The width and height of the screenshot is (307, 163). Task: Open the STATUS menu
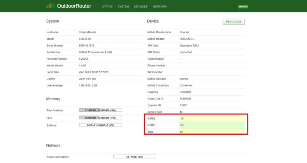pyautogui.click(x=107, y=7)
